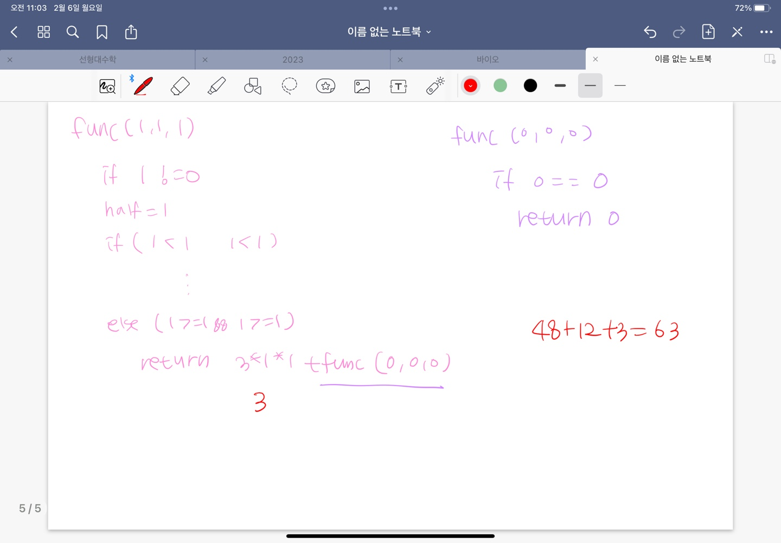Viewport: 781px width, 543px height.
Task: Select the Highlighter tool
Action: coord(216,86)
